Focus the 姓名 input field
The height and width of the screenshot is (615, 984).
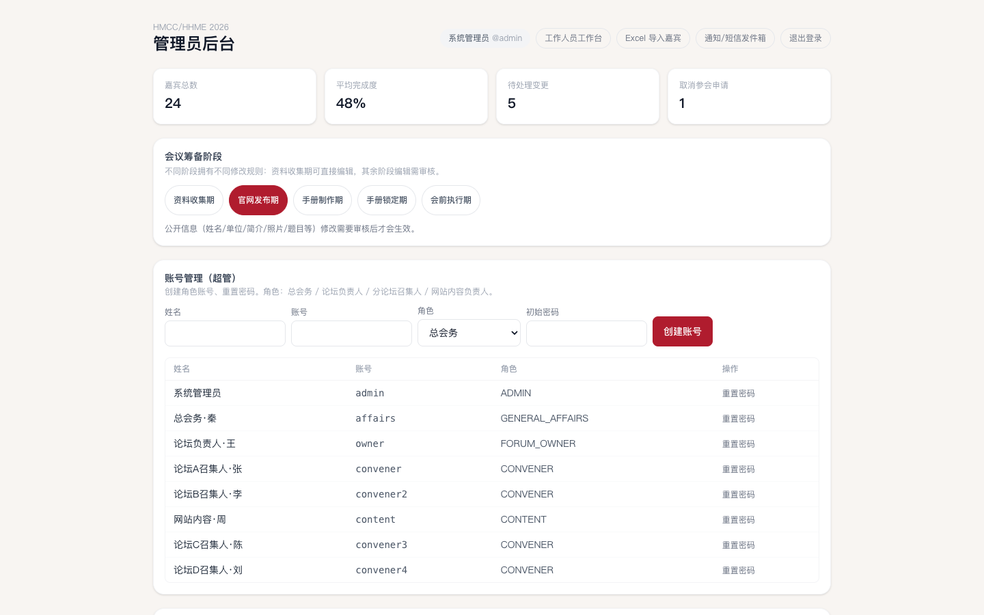point(225,333)
